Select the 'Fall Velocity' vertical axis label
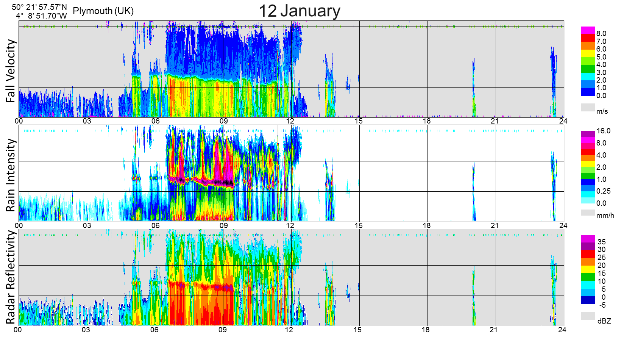Image resolution: width=621 pixels, height=341 pixels. click(x=11, y=71)
